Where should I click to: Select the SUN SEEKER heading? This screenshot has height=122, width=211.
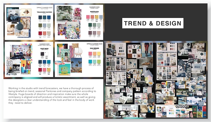pyautogui.click(x=94, y=48)
